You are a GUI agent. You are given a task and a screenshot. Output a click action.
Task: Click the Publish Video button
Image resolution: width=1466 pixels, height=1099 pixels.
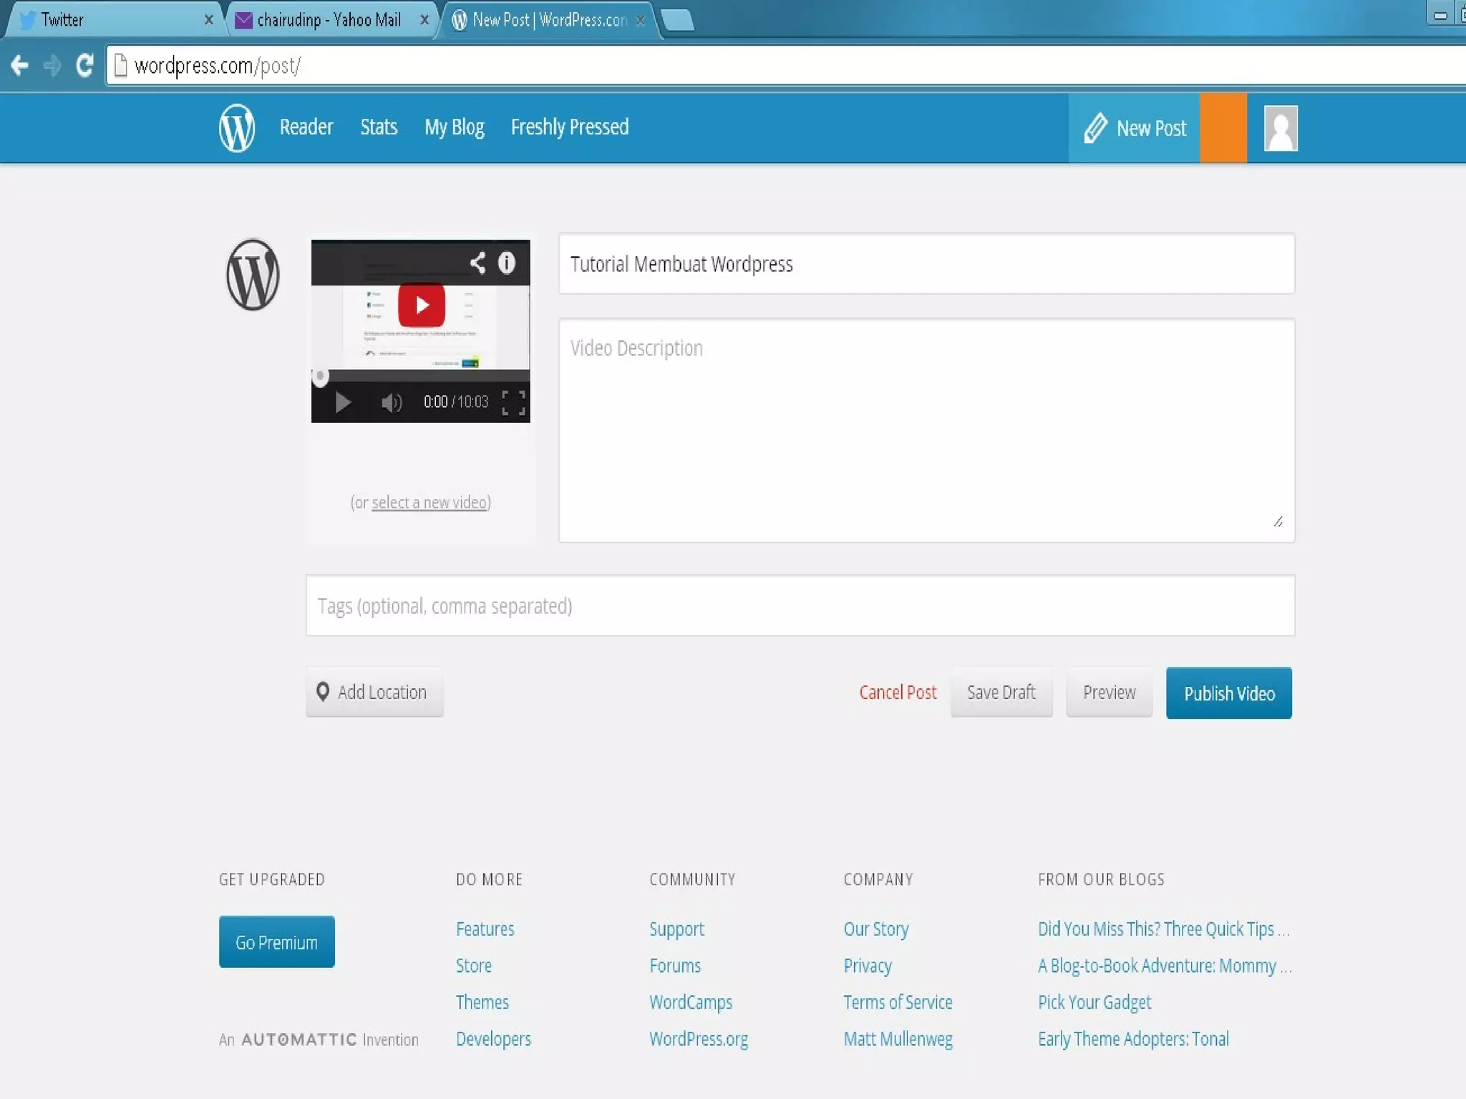click(x=1228, y=693)
